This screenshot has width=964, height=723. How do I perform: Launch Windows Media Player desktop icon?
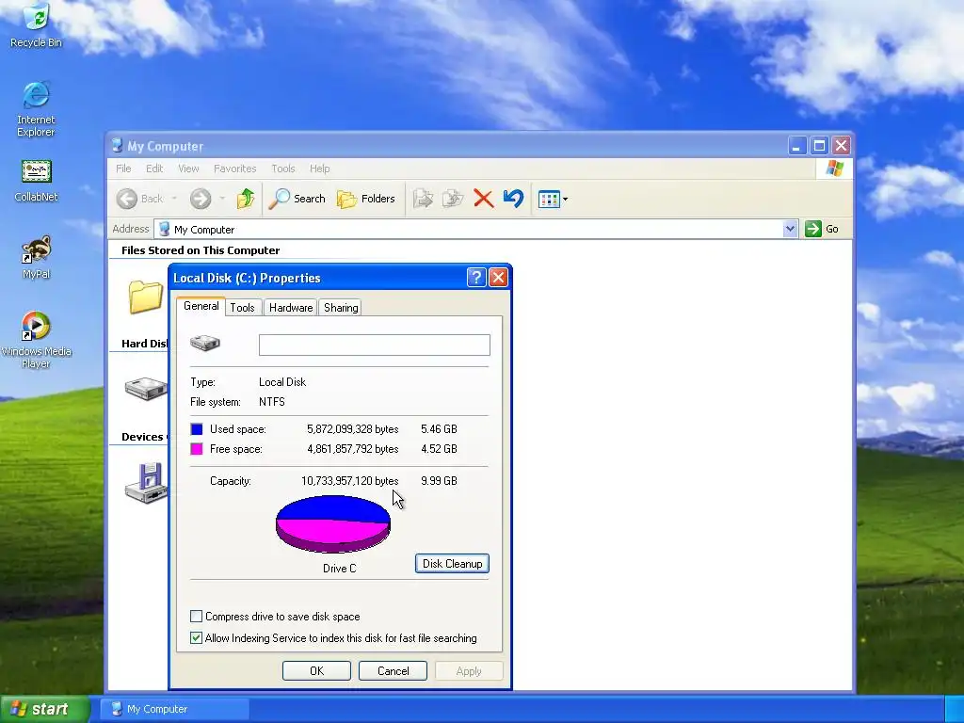(x=37, y=340)
